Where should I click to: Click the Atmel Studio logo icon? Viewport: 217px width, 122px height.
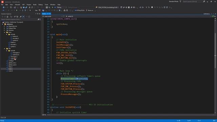click(x=2, y=2)
